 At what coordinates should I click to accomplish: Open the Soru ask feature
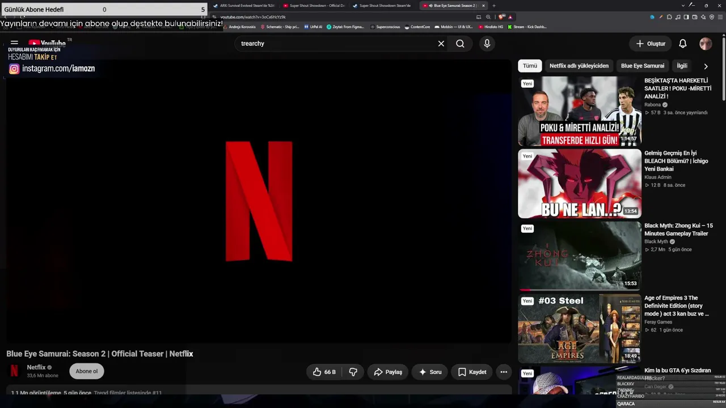430,372
